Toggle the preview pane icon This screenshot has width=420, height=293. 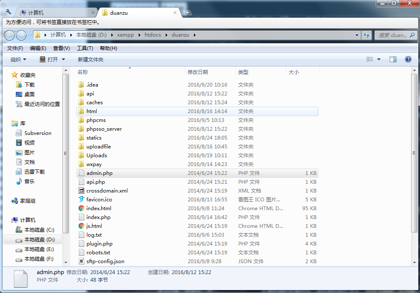pyautogui.click(x=393, y=59)
